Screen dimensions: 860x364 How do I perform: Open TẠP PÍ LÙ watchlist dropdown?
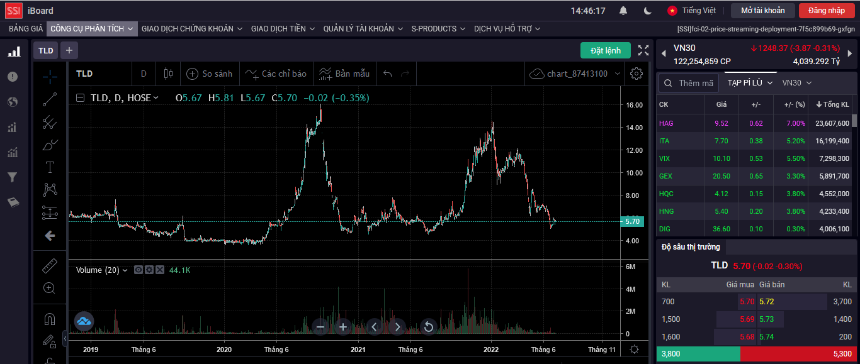click(x=749, y=83)
